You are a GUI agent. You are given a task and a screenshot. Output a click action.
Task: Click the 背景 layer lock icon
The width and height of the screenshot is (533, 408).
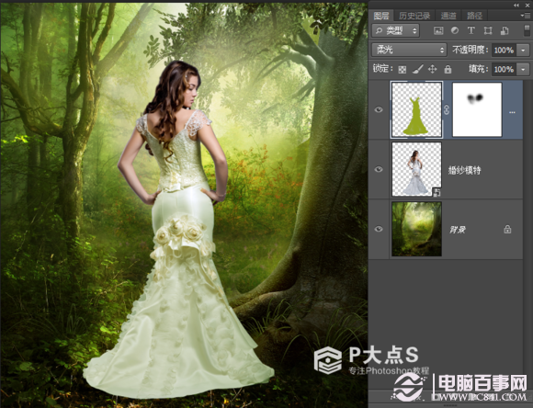[x=507, y=229]
